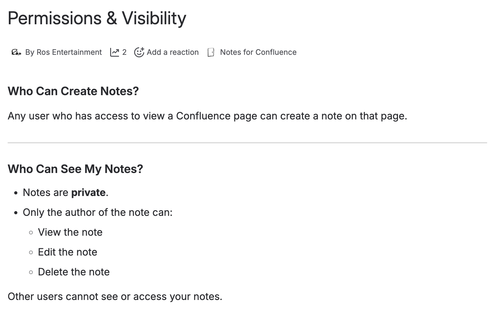Follow the Notes for Confluence link

pos(258,52)
